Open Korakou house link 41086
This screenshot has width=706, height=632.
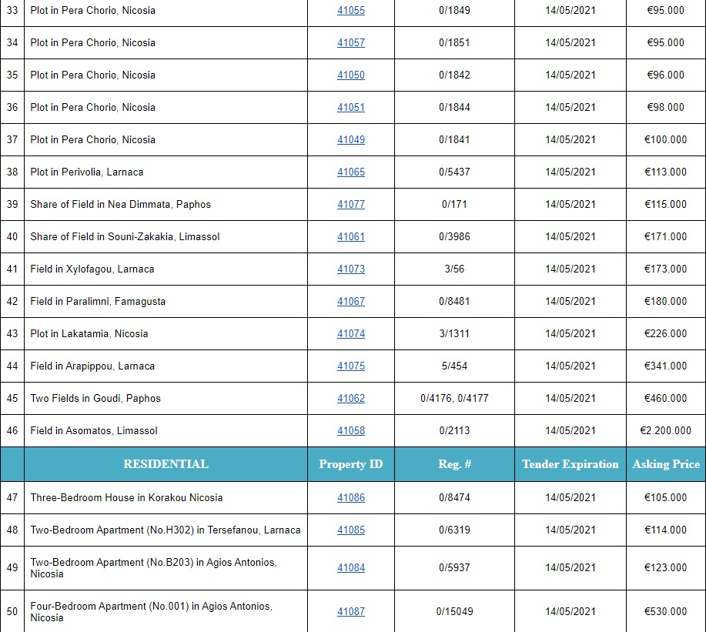point(351,498)
